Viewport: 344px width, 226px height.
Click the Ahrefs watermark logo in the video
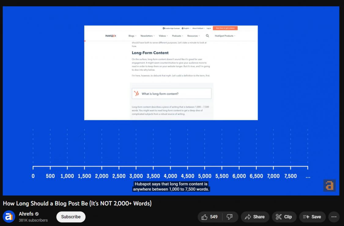(329, 185)
